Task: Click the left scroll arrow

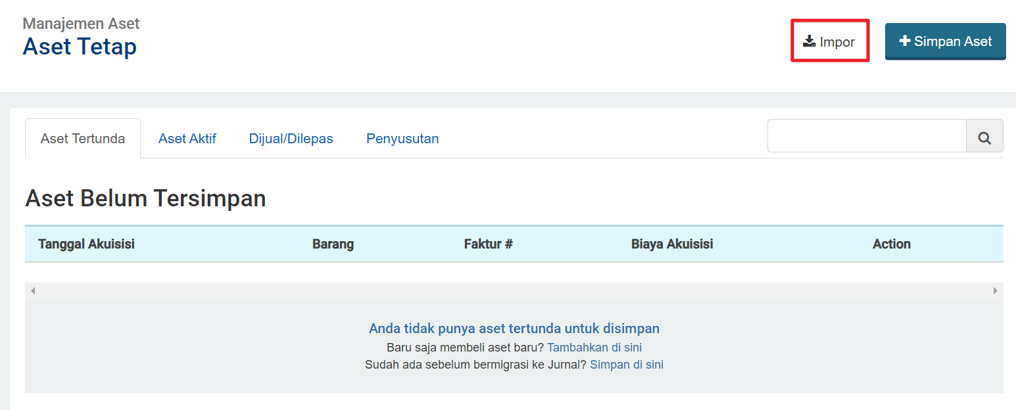Action: click(32, 290)
